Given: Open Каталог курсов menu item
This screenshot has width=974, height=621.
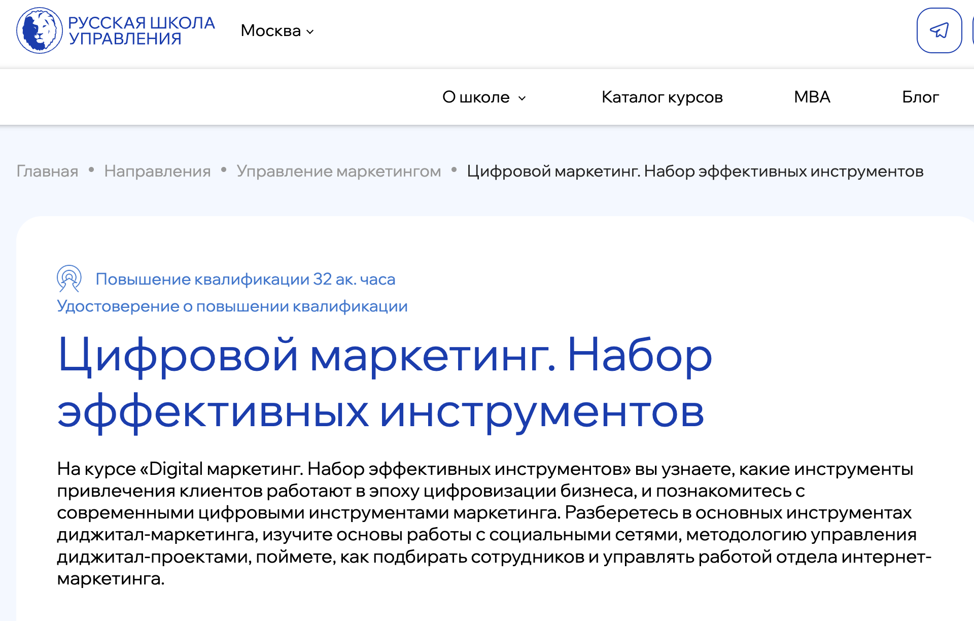Looking at the screenshot, I should [662, 97].
